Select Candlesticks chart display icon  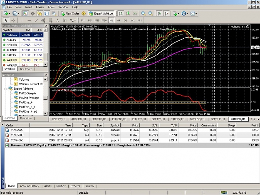pos(128,13)
